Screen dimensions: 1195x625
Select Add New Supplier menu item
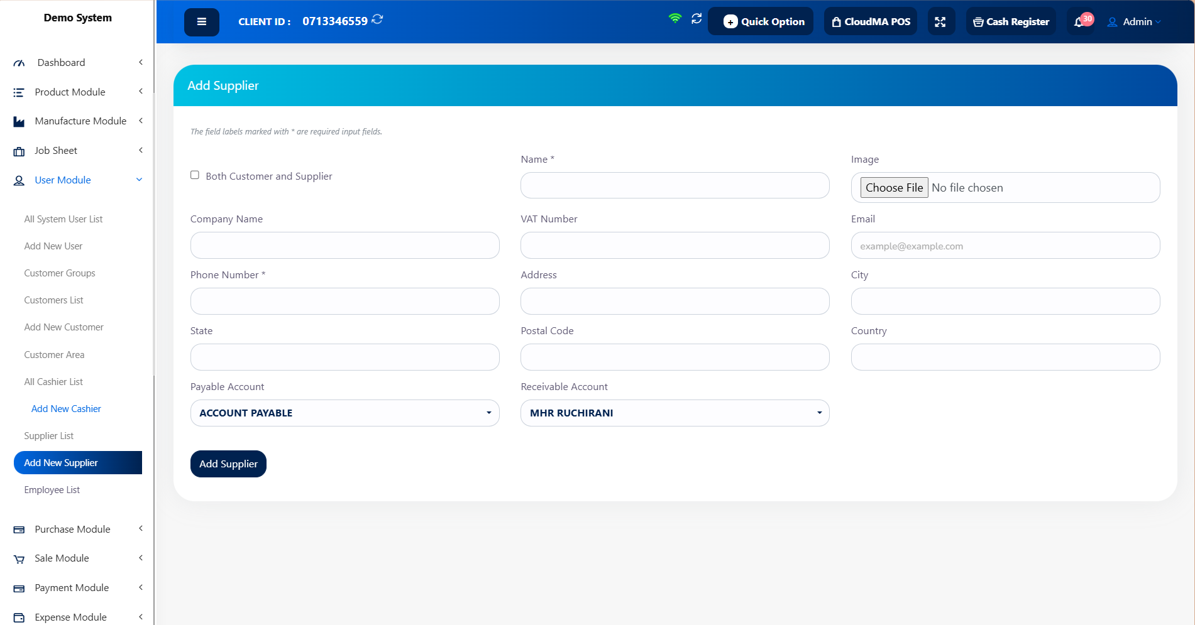tap(78, 463)
